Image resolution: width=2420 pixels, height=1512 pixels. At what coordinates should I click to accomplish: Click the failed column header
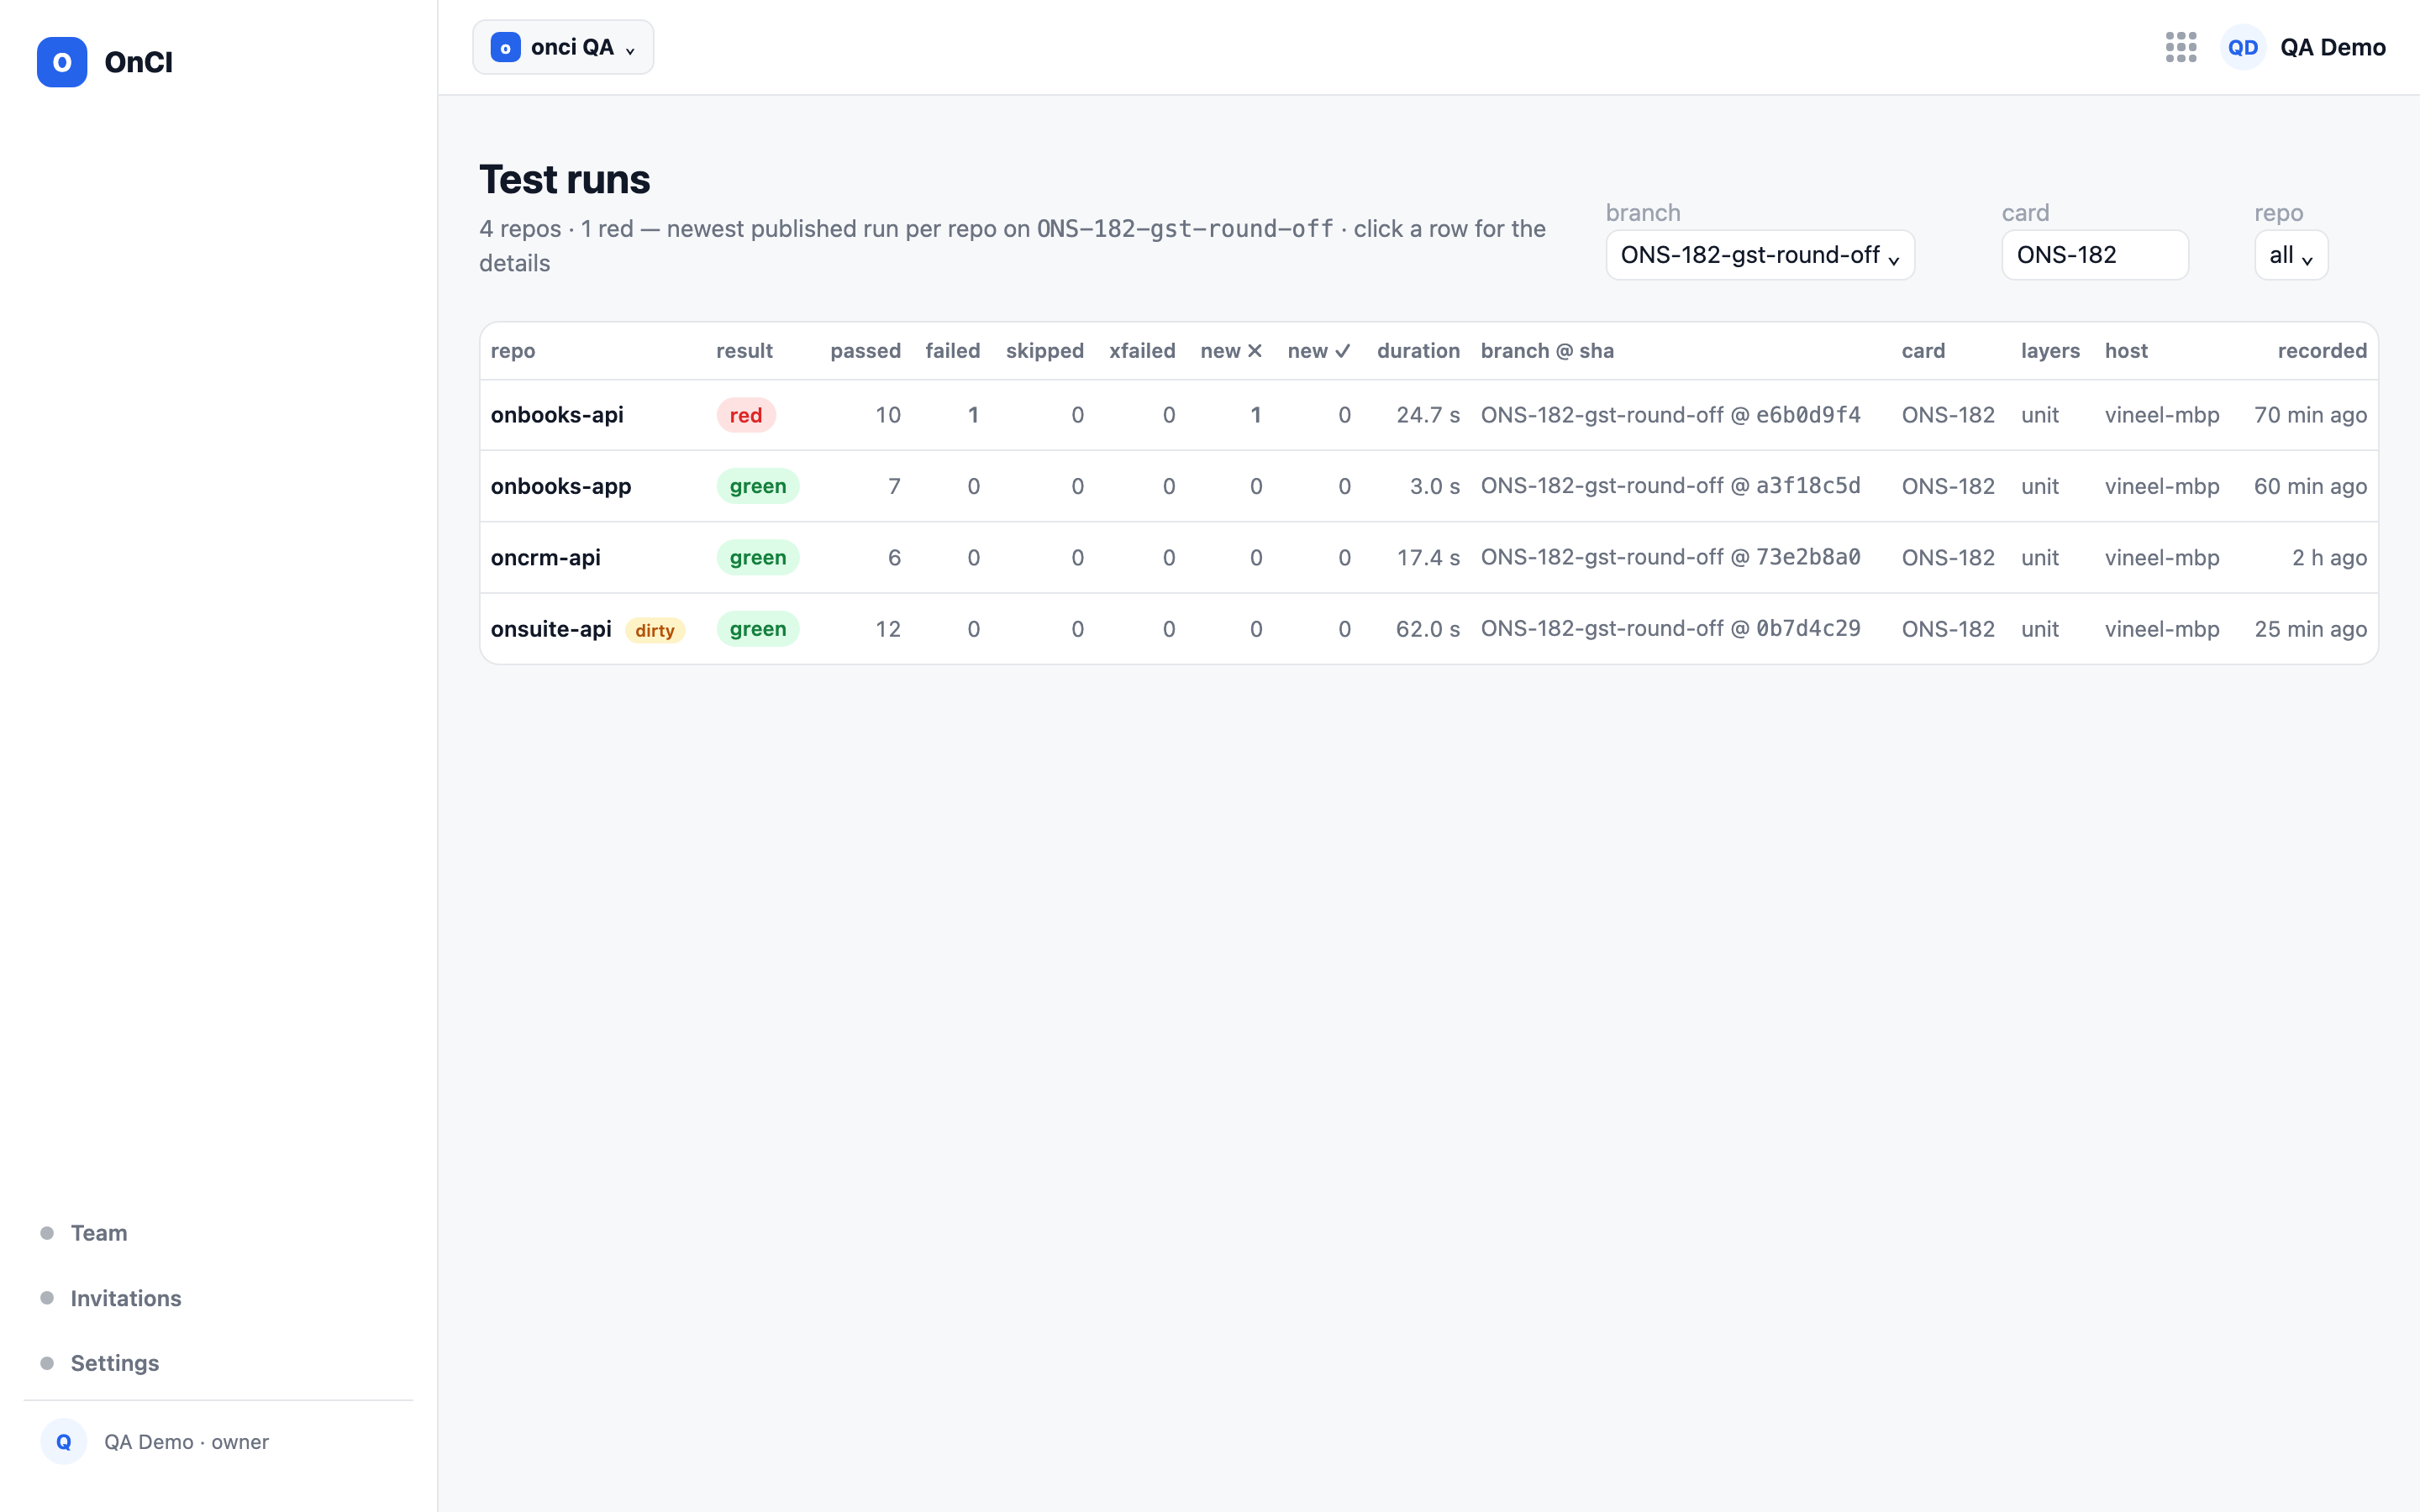tap(952, 351)
